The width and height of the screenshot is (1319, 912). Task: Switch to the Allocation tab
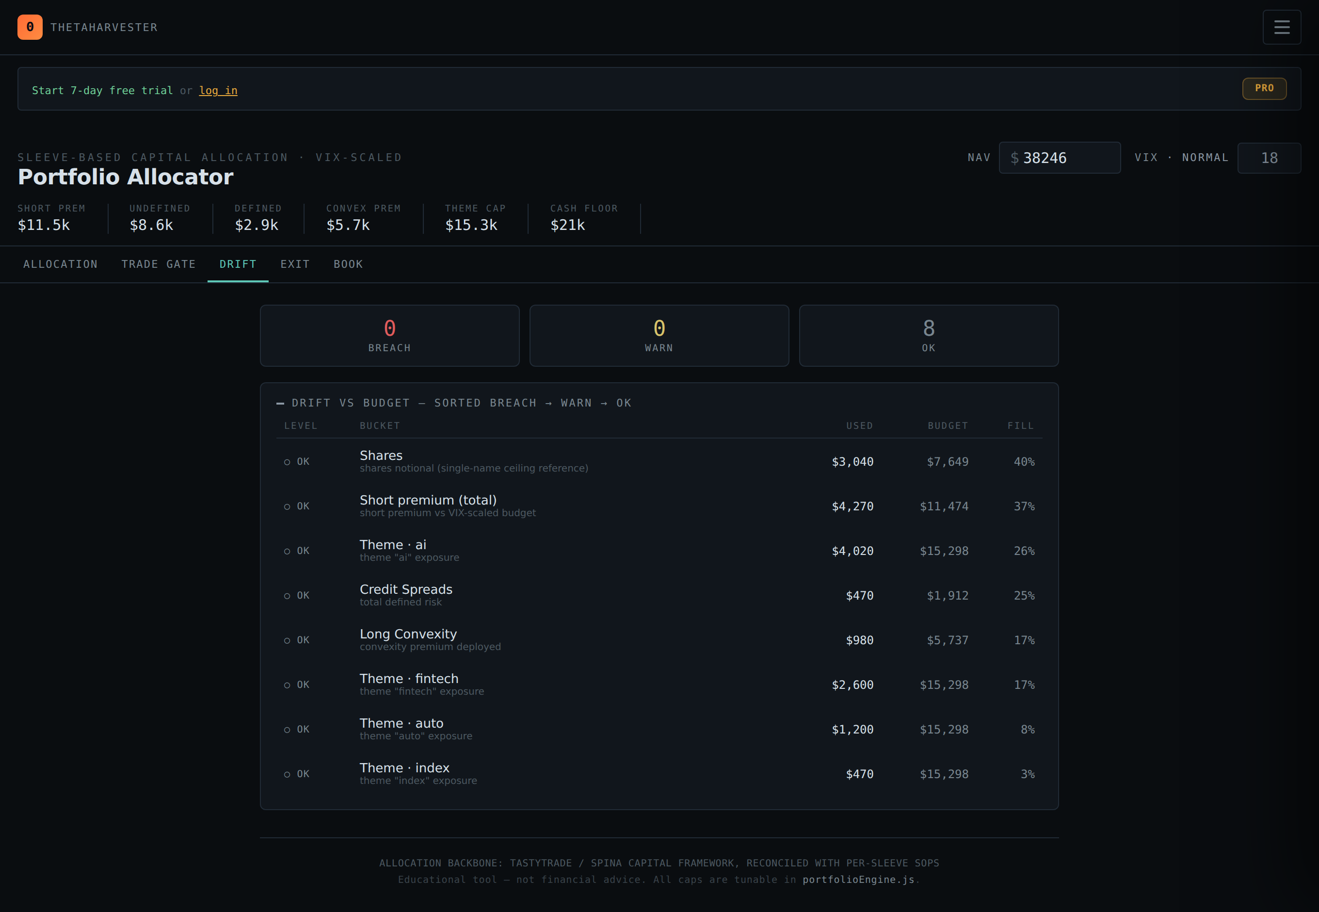61,264
